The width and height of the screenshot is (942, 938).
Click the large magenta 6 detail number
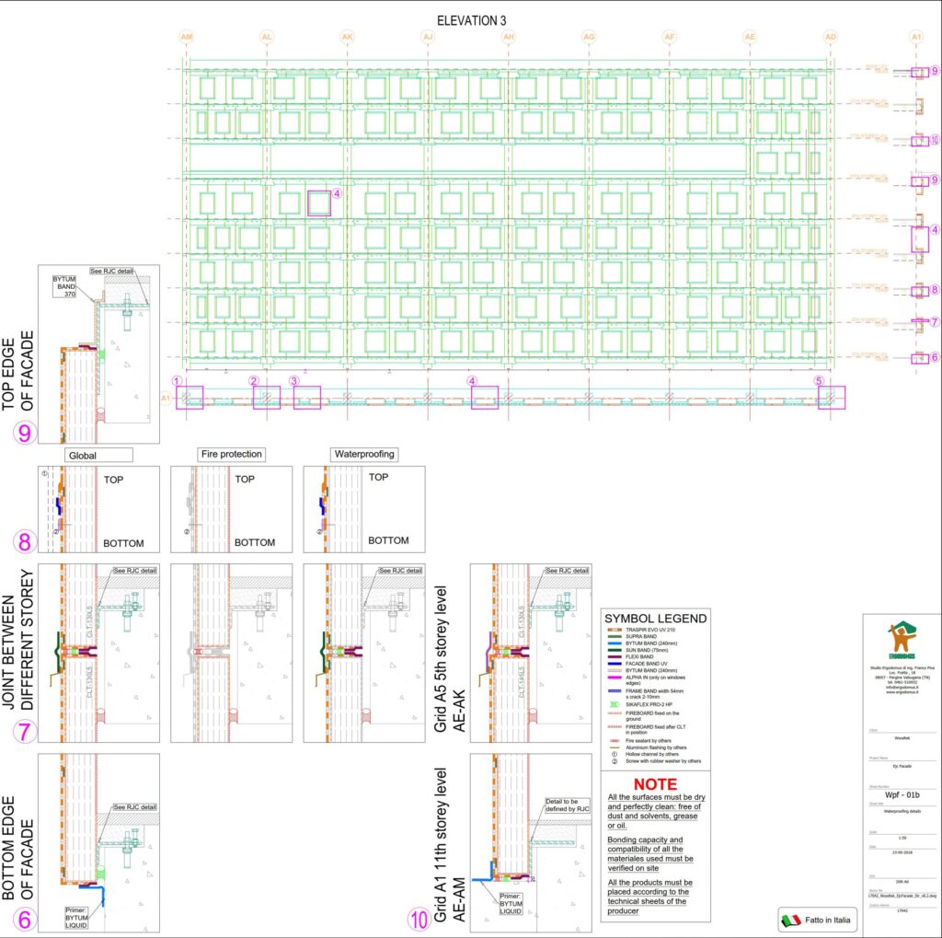pos(25,920)
